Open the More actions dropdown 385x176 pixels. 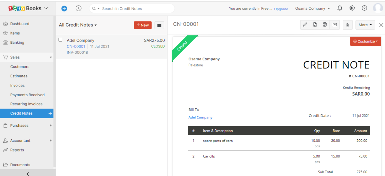365,25
